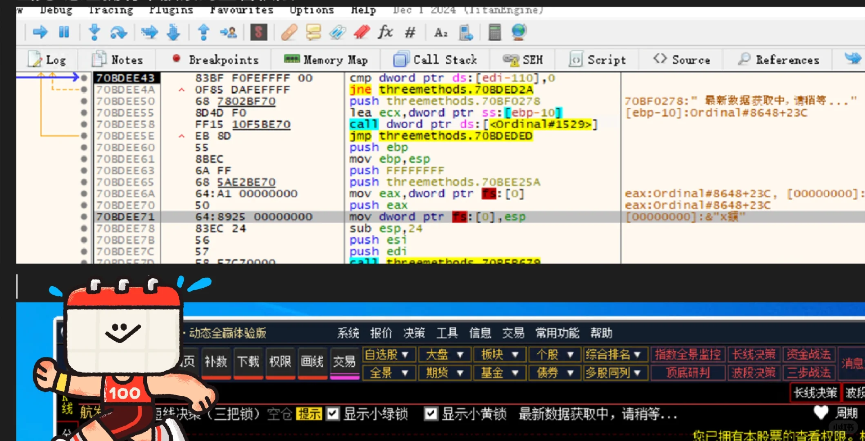Click the 指数全景监控 button
The width and height of the screenshot is (865, 441).
[687, 354]
